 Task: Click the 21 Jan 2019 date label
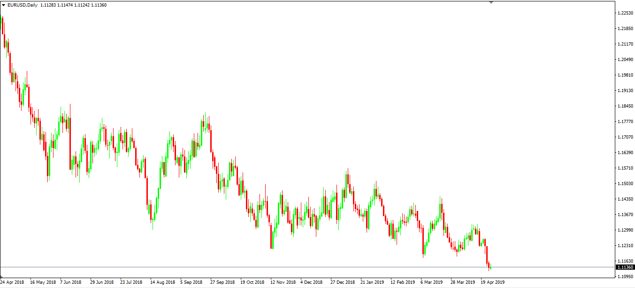click(x=372, y=282)
